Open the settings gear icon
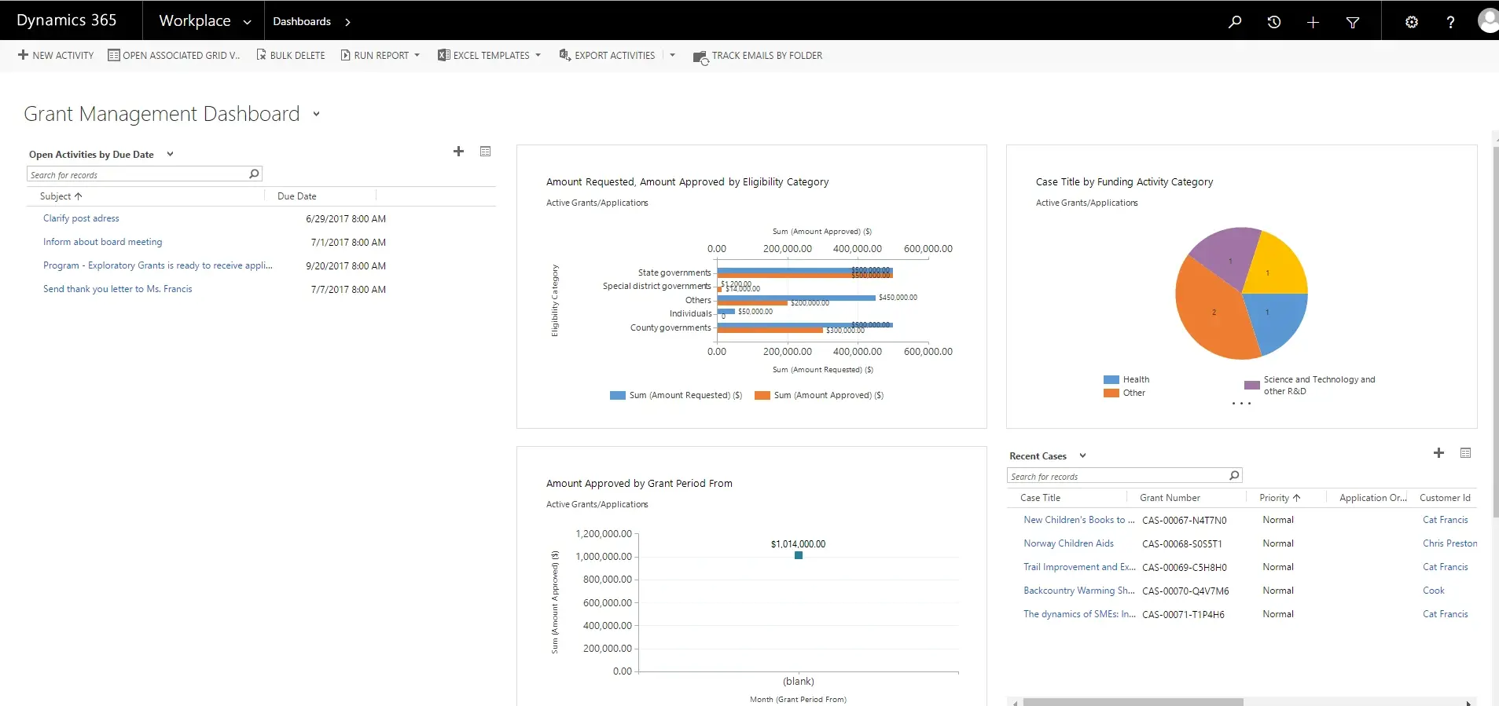 (1412, 22)
